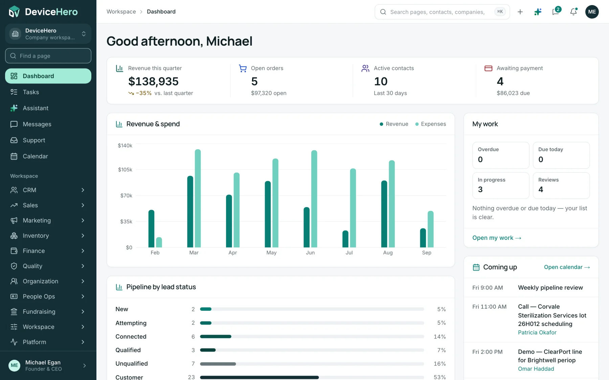The height and width of the screenshot is (380, 609).
Task: Click the Unqualified pipeline progress bar
Action: point(312,364)
